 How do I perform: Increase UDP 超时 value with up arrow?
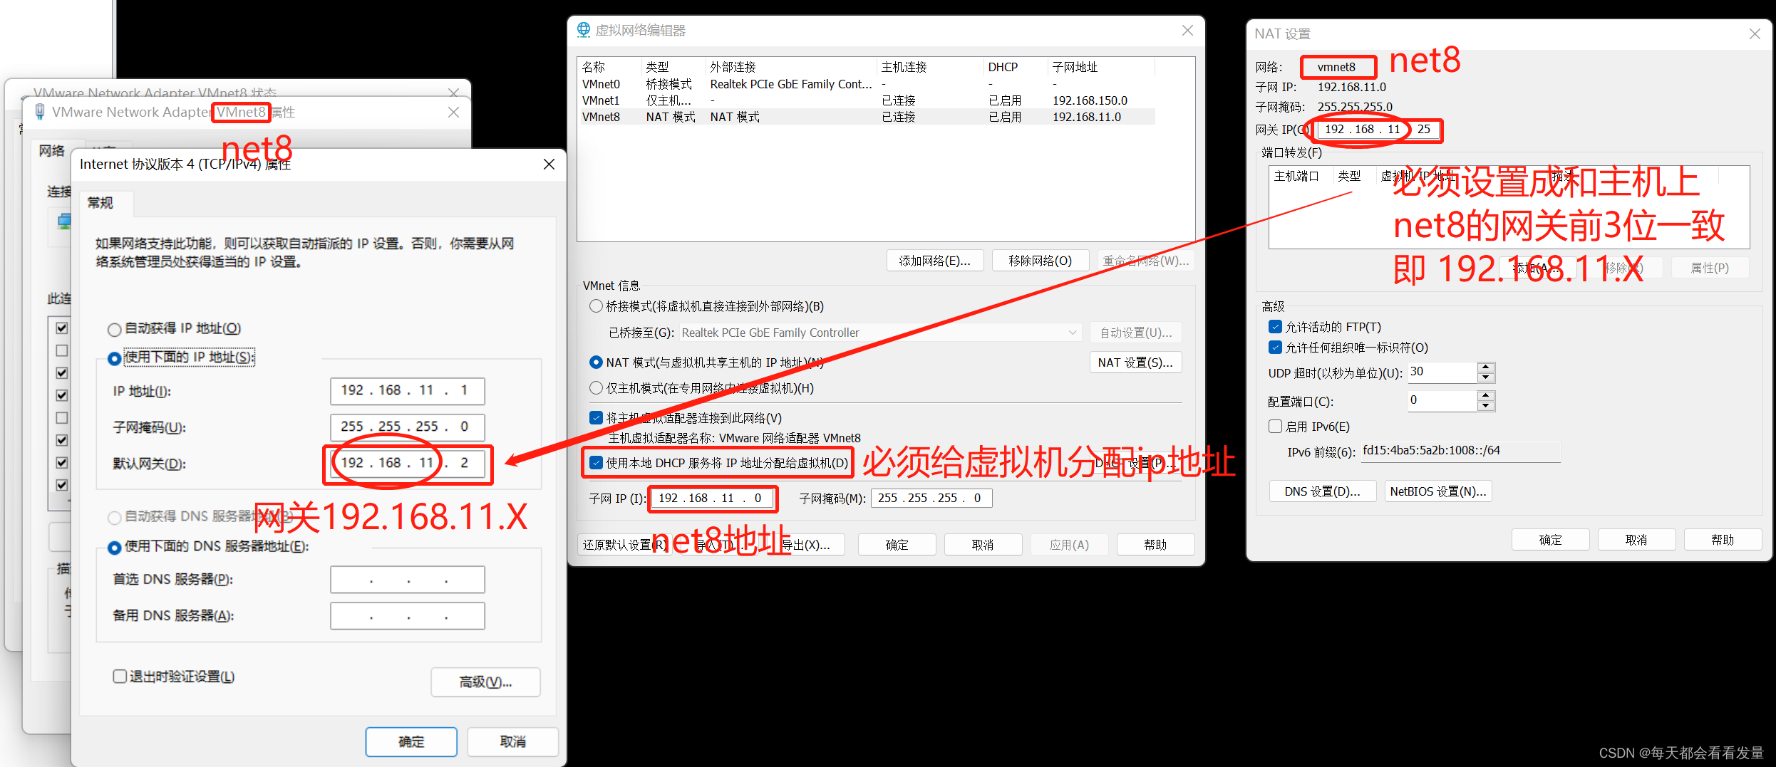coord(1486,367)
